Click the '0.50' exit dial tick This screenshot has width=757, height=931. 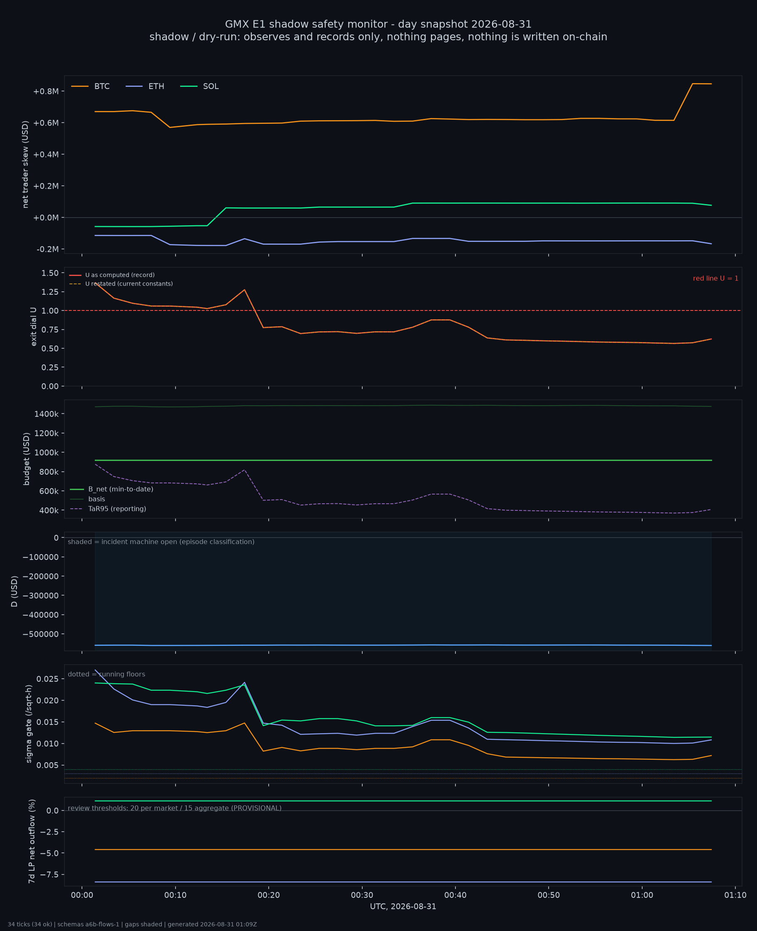pos(50,349)
